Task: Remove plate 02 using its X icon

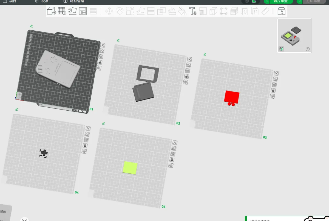Action: (189, 59)
